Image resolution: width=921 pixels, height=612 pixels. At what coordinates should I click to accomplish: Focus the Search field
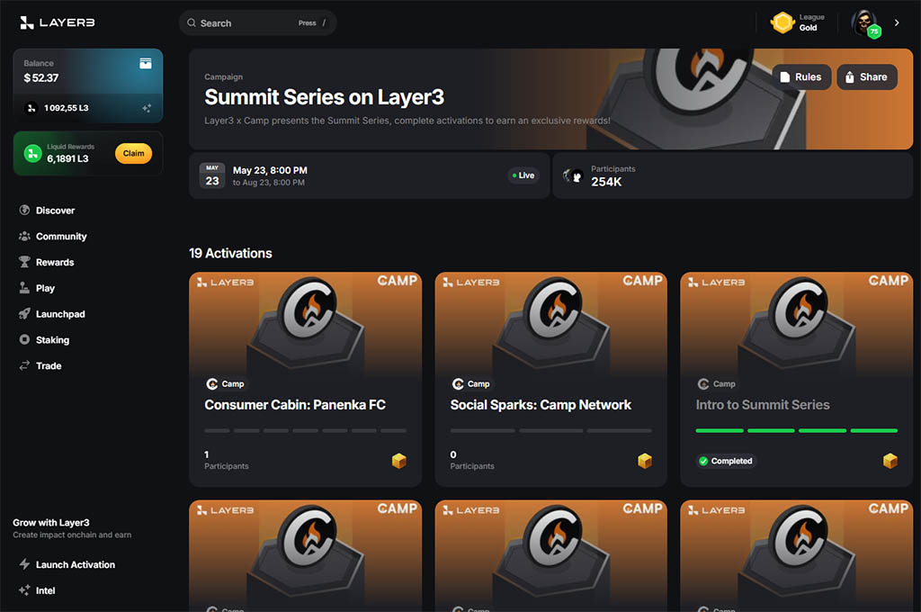[x=257, y=22]
